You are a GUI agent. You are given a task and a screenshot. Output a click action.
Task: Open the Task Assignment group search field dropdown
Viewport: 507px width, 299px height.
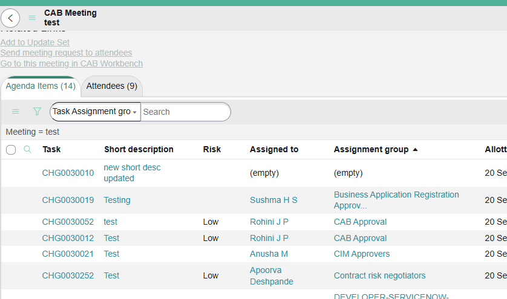(95, 112)
